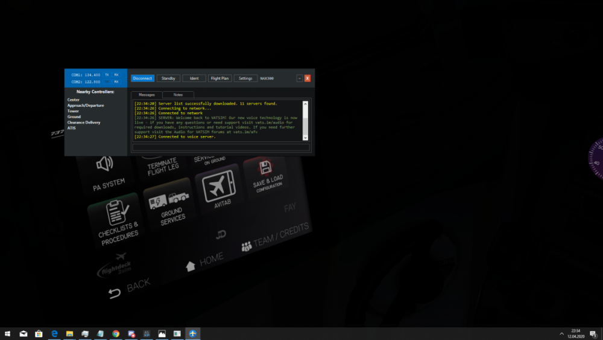Click the Disconnect button
603x340 pixels.
[x=143, y=79]
